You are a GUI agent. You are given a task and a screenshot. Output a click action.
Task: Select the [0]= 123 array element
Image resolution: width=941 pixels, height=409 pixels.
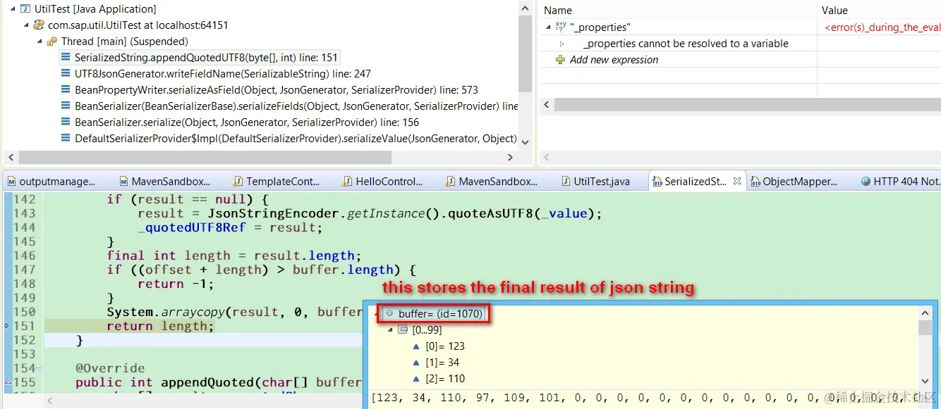pos(445,346)
